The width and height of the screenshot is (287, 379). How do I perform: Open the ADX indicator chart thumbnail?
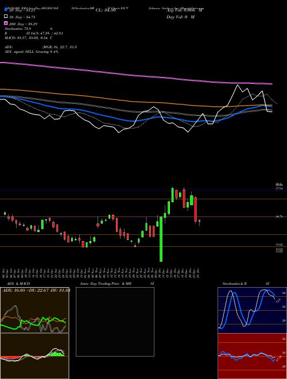pyautogui.click(x=34, y=310)
